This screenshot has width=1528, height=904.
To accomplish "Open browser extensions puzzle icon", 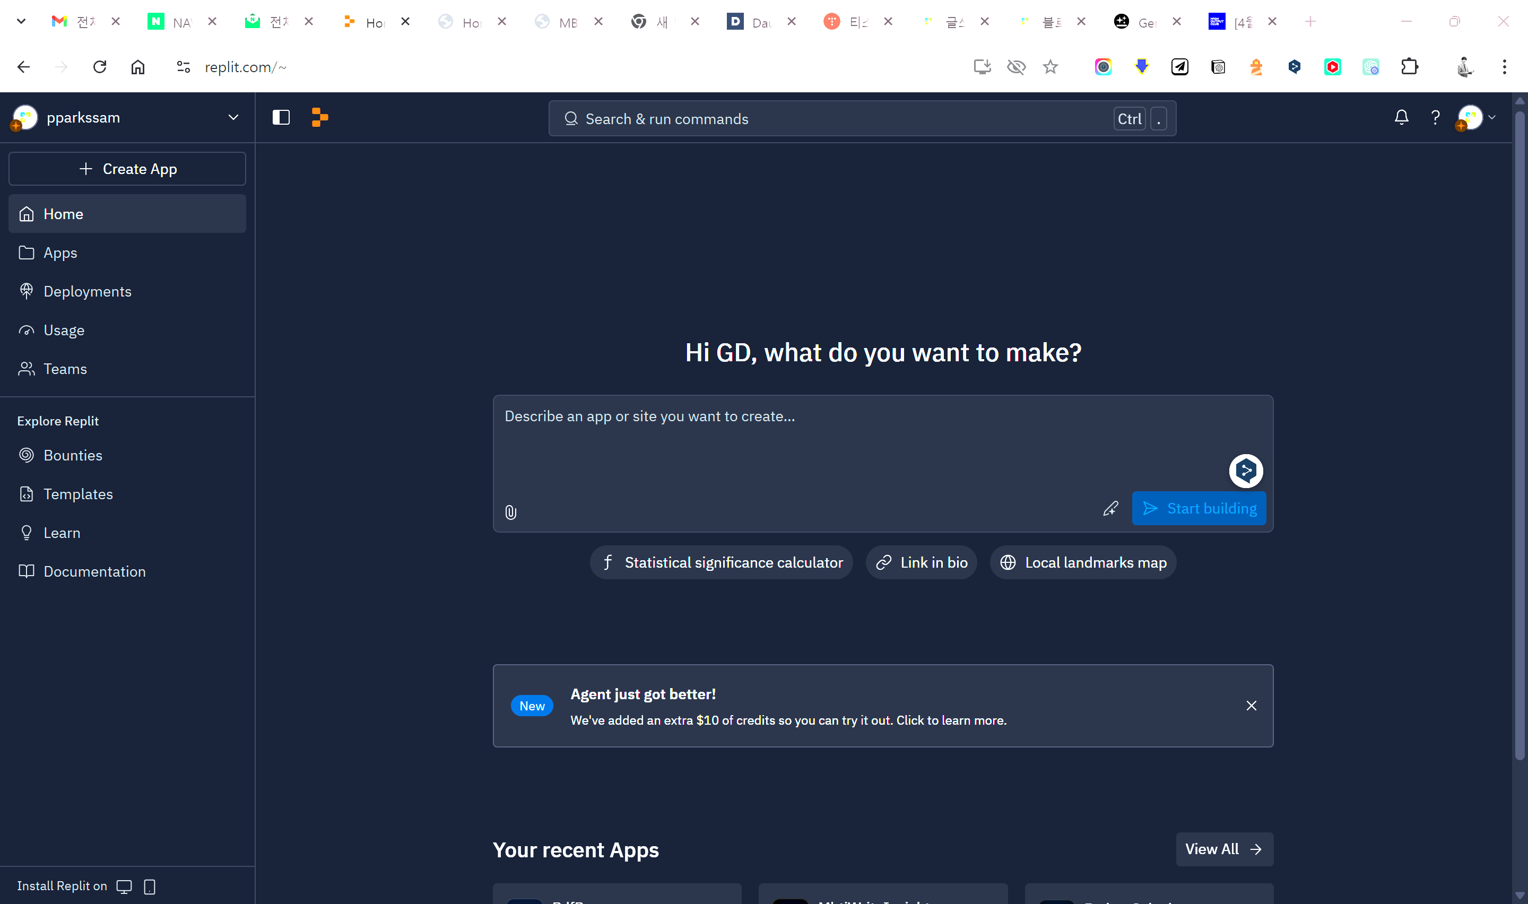I will pos(1409,67).
